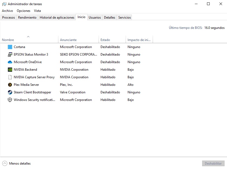Screen dimensions: 227x170
Task: Open the Opciones menu
Action: 24,11
